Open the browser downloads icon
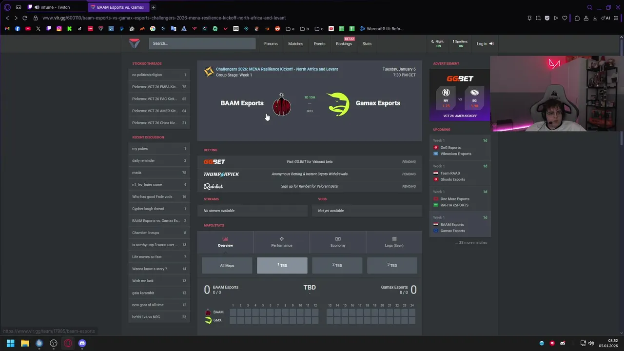 (595, 18)
